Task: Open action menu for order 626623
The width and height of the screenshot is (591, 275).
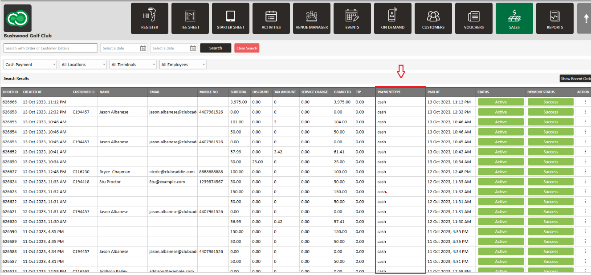Action: tap(585, 192)
